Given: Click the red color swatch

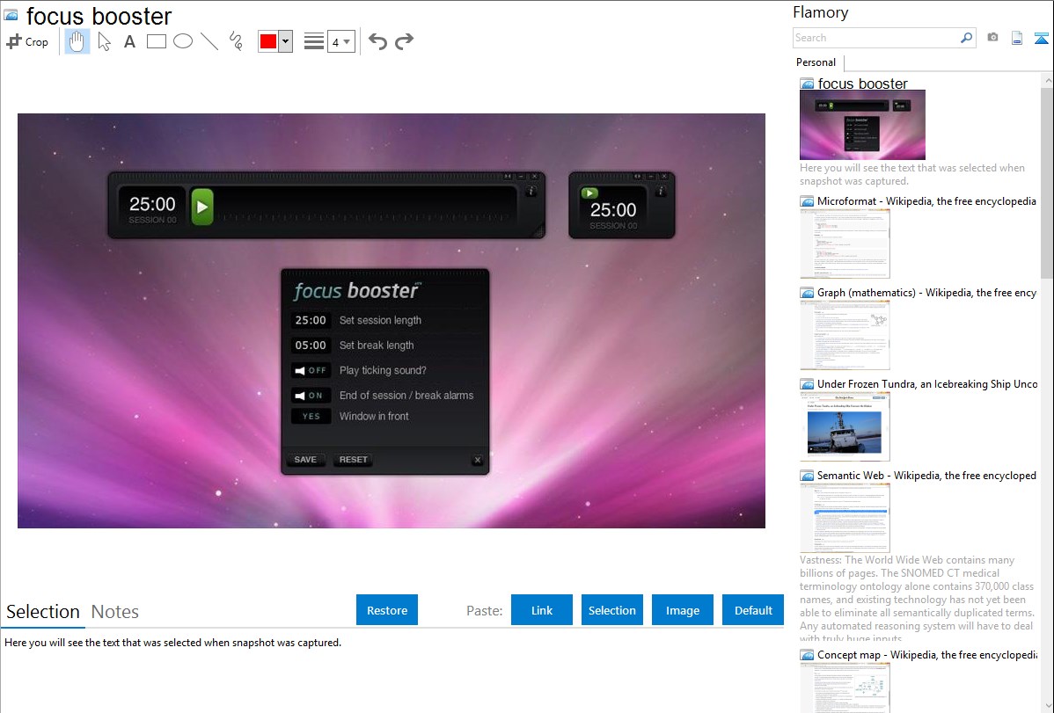Looking at the screenshot, I should click(268, 41).
